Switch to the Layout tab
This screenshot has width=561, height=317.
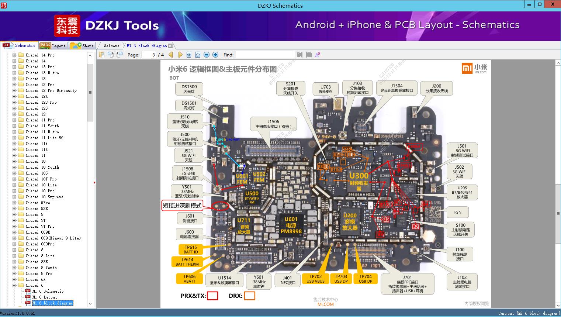tap(53, 46)
